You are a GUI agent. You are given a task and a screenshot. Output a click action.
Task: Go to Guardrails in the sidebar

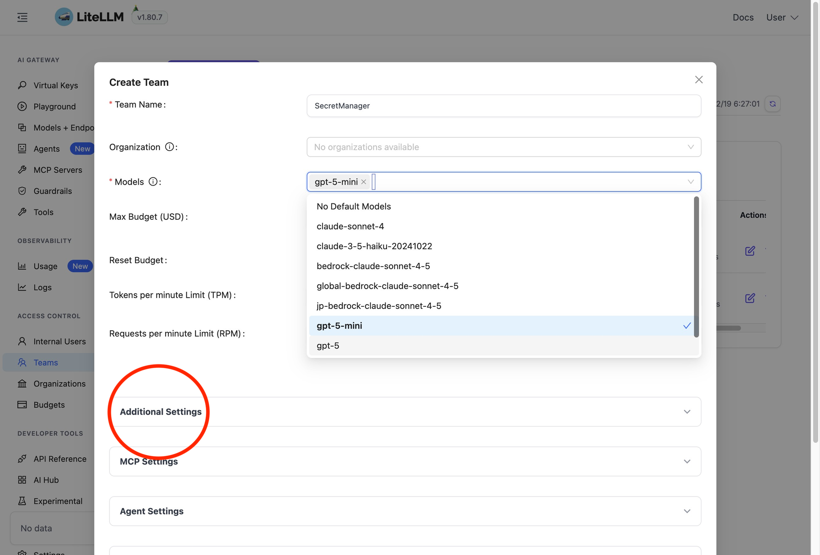point(53,191)
